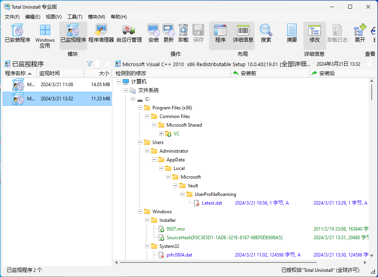The height and width of the screenshot is (277, 378).
Task: Open 自运行管理 module
Action: (x=129, y=33)
